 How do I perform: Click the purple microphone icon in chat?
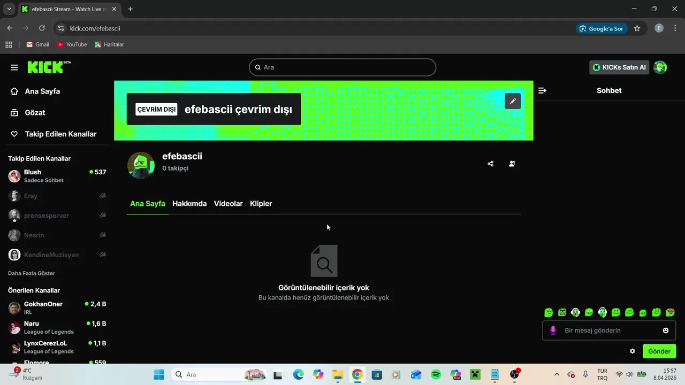pyautogui.click(x=553, y=330)
